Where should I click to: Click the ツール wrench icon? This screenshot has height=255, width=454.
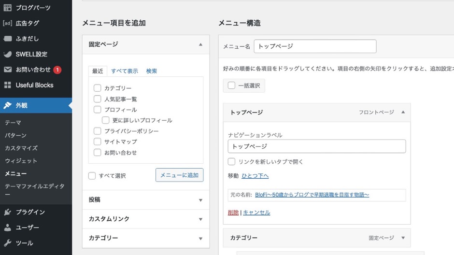8,243
